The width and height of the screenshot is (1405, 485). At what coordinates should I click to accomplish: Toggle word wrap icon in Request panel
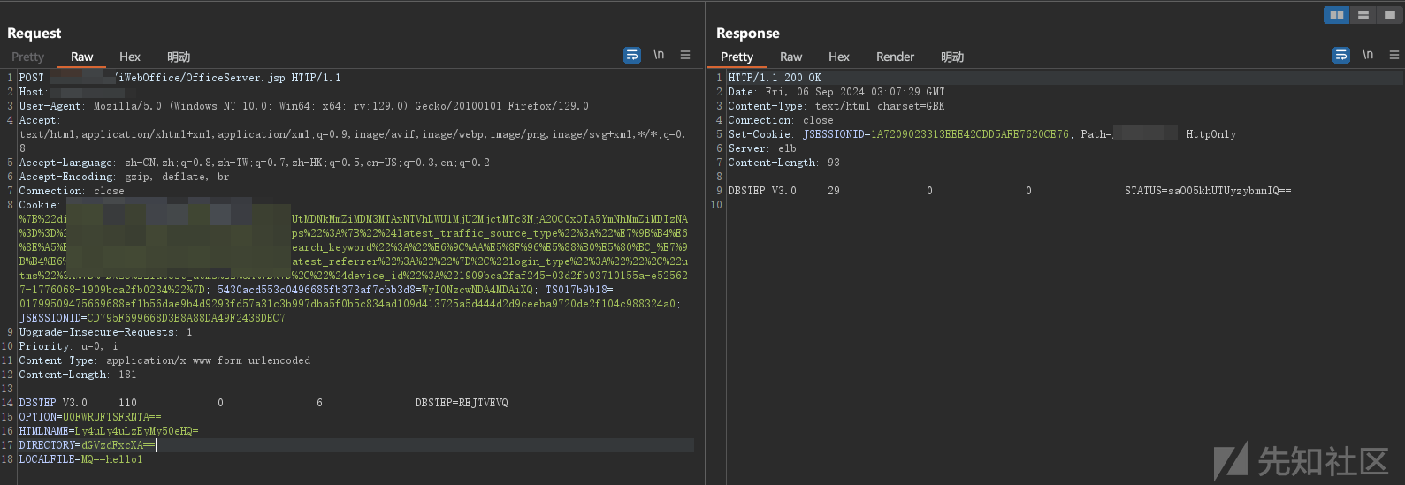click(x=632, y=55)
